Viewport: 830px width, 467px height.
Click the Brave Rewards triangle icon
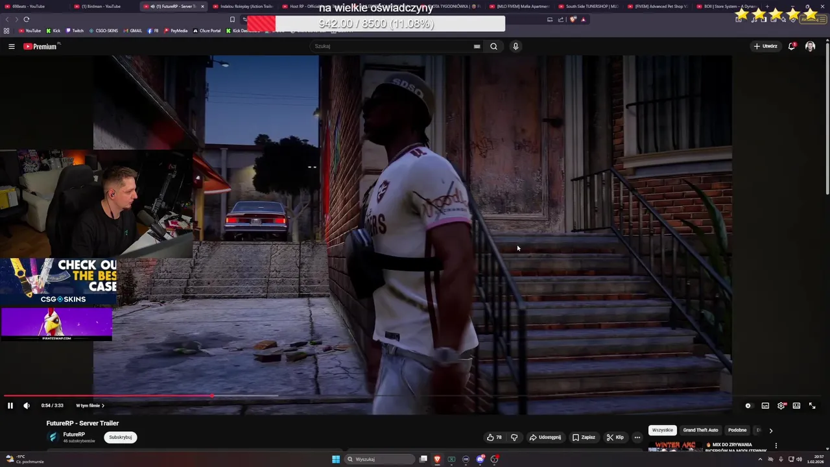click(x=583, y=19)
